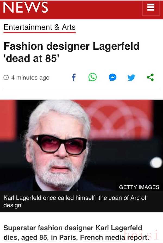Share through Facebook Messenger icon

point(112,77)
